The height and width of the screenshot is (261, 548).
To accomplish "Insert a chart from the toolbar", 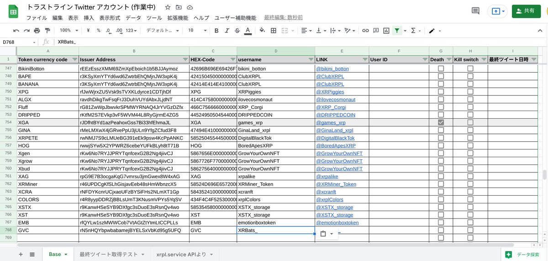I will [x=386, y=31].
